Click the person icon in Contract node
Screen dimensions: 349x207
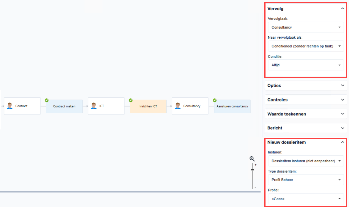10,106
